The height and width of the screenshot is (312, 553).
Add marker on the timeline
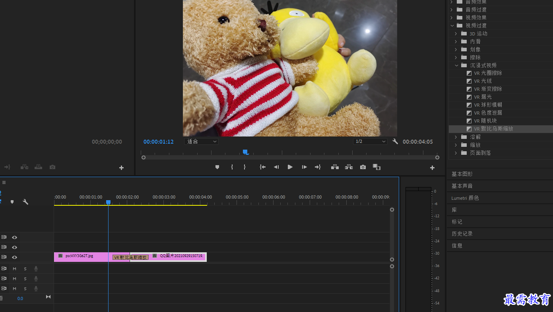tap(12, 202)
